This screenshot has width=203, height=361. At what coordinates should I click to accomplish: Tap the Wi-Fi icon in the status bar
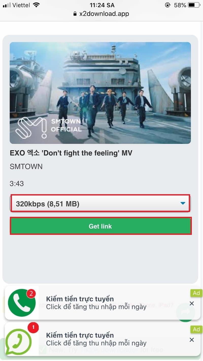pos(37,5)
